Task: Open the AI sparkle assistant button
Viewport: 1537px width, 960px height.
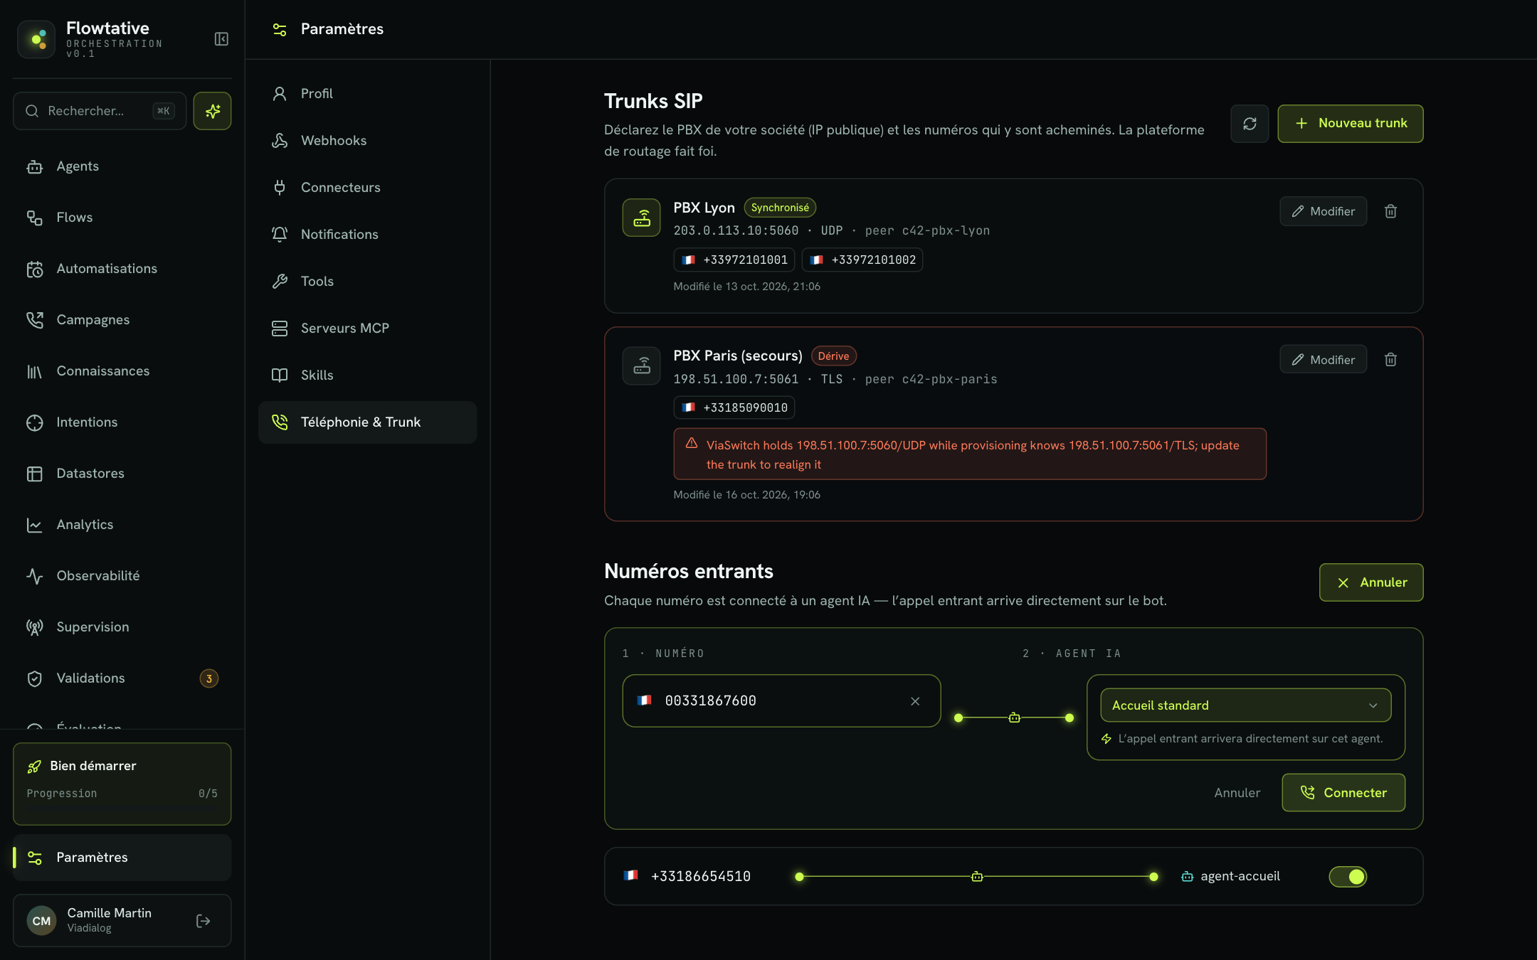Action: (212, 111)
